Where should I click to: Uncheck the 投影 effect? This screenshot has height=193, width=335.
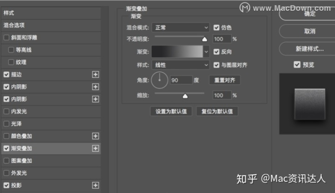coord(7,185)
